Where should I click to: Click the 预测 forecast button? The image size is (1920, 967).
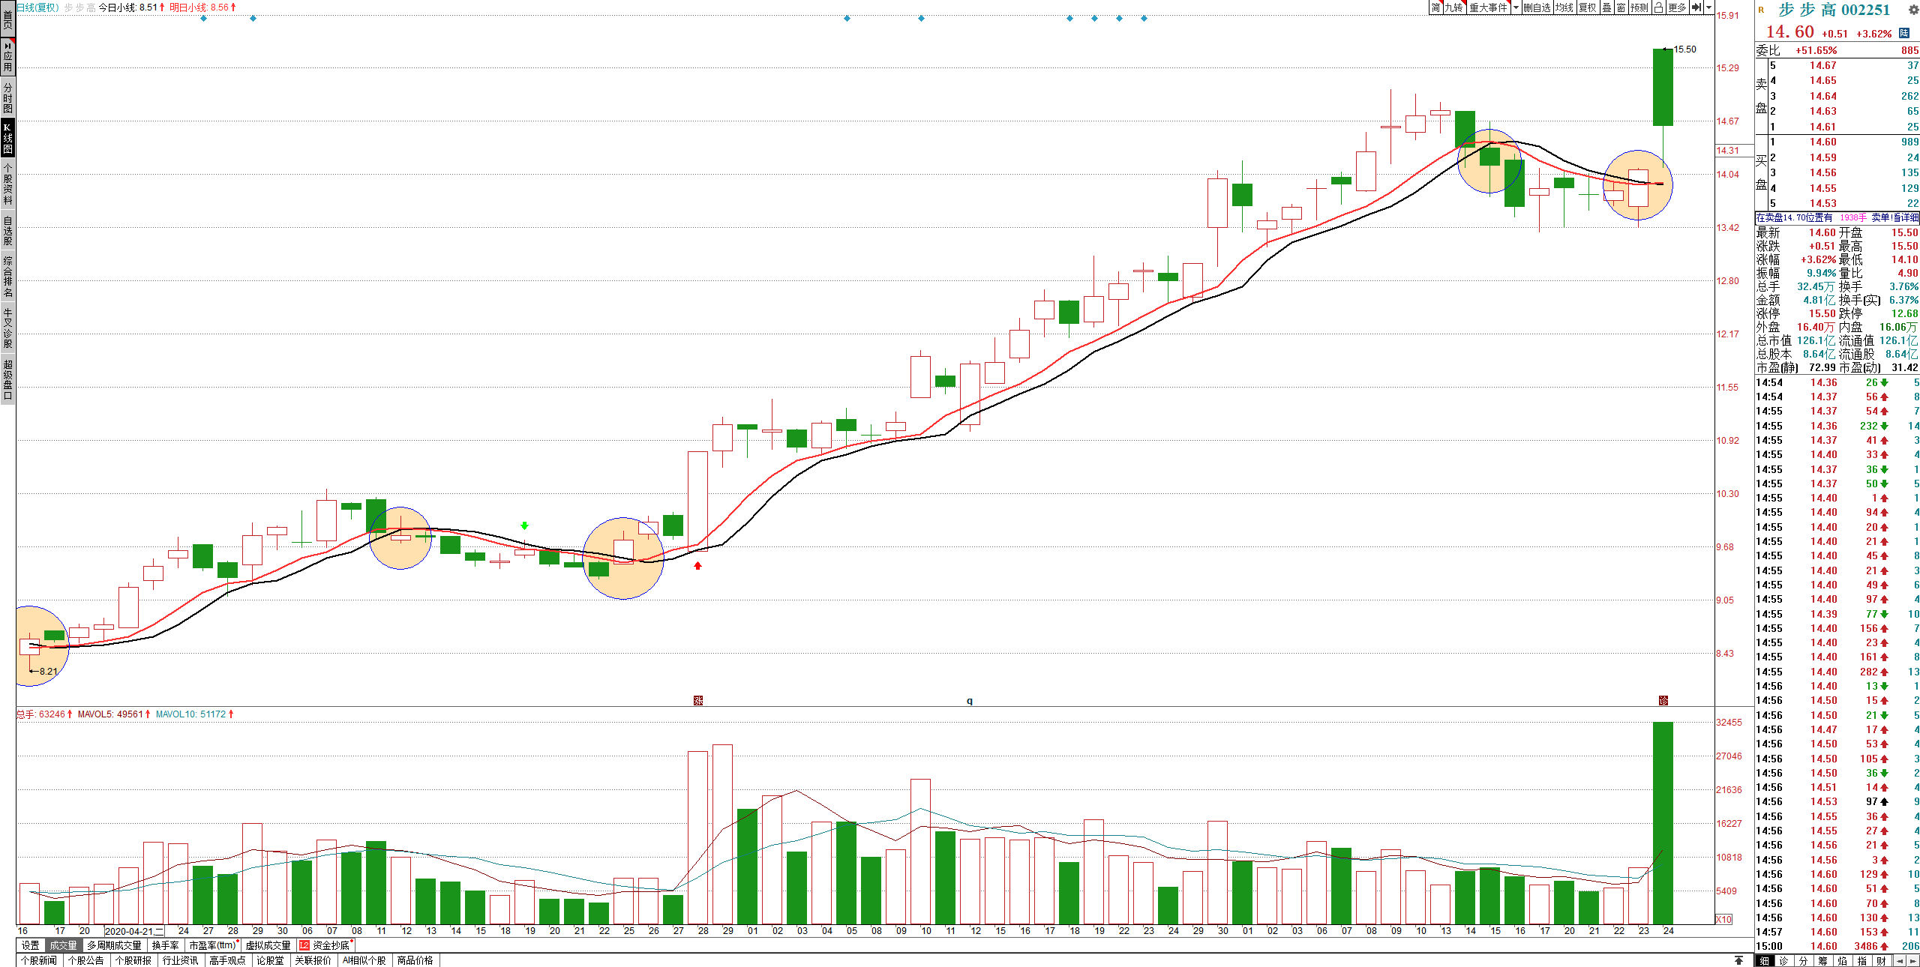1639,7
